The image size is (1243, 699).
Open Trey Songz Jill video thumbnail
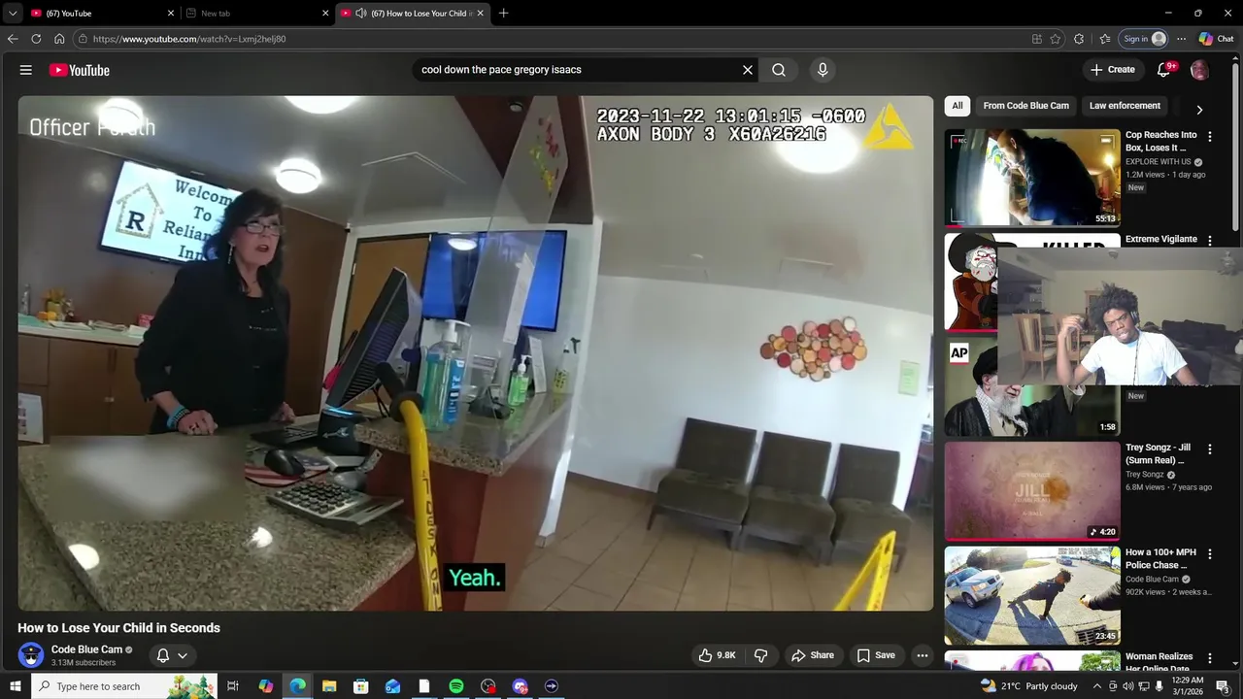point(1032,491)
